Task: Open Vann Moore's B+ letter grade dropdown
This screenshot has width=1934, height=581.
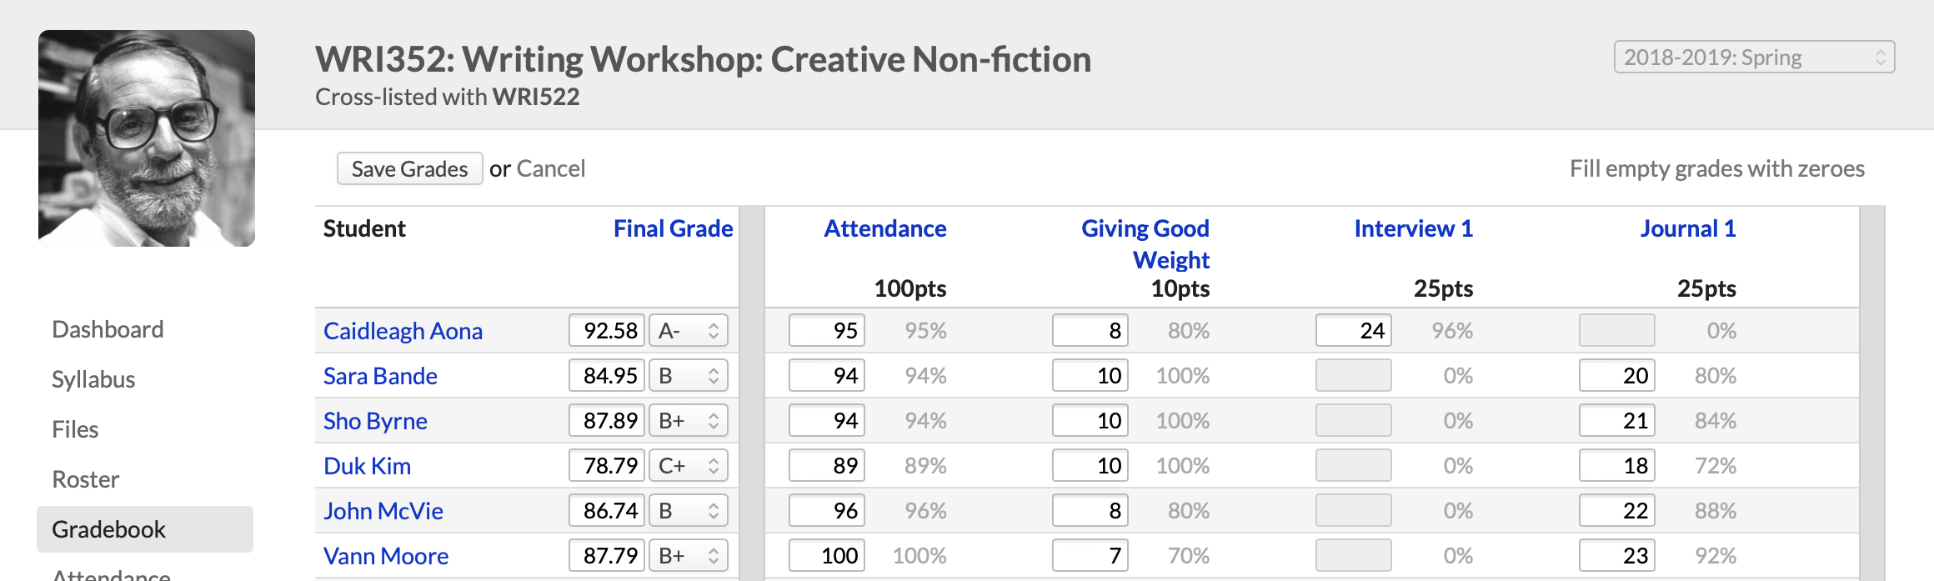Action: [689, 556]
